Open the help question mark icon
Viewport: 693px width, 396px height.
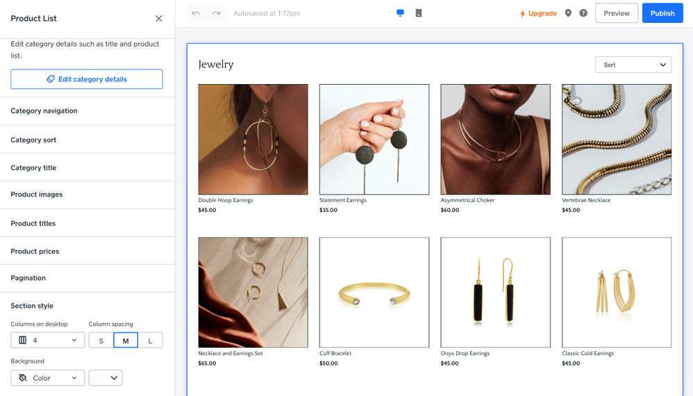coord(583,13)
